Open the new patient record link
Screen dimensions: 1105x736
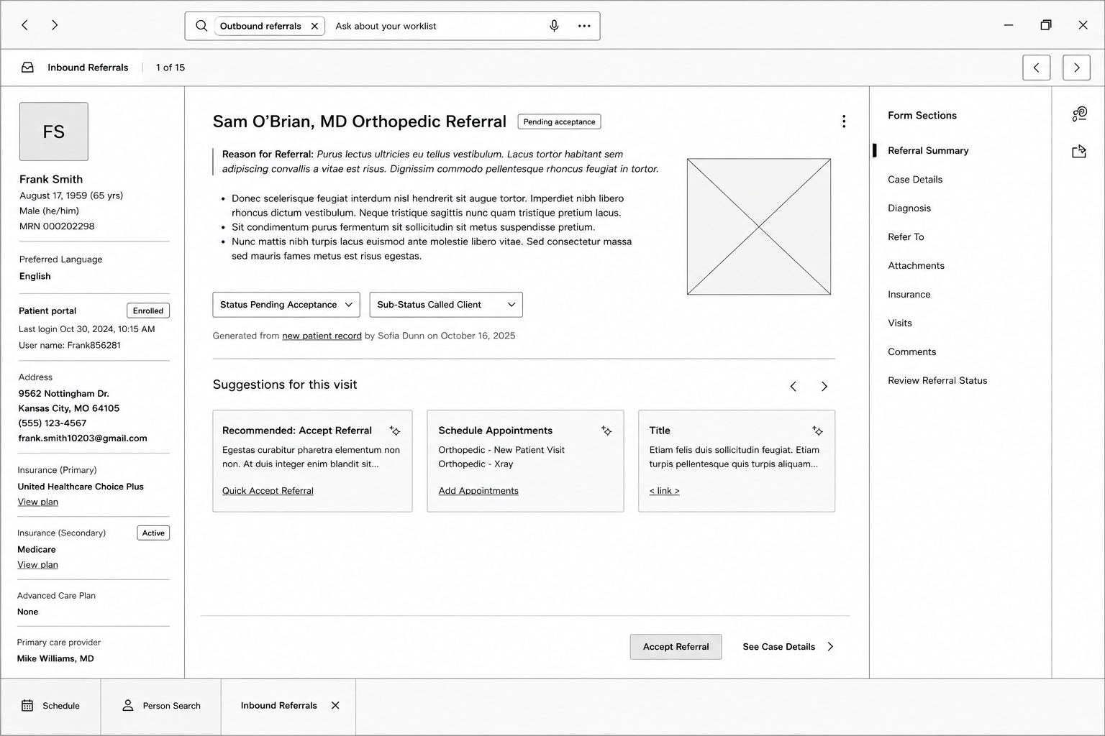click(322, 336)
